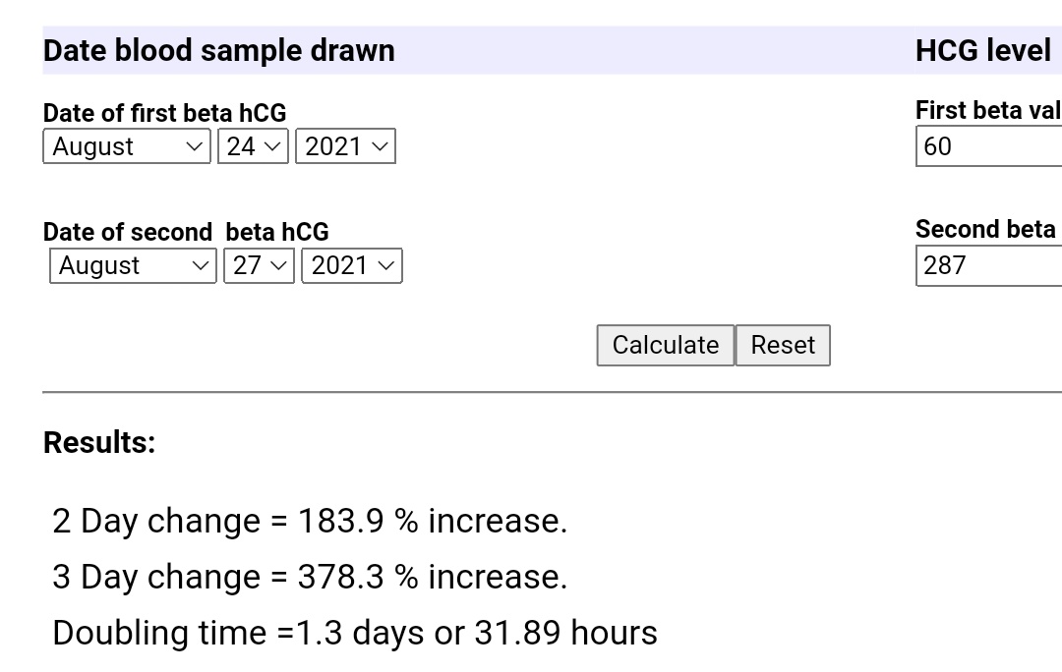Click the 'First beta' value label
Viewport: 1062px width, 672px height.
tap(987, 110)
